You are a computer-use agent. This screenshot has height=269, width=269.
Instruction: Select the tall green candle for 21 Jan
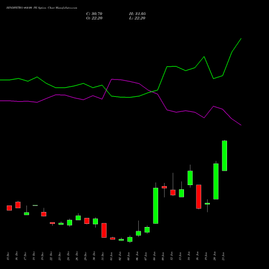coord(224,155)
